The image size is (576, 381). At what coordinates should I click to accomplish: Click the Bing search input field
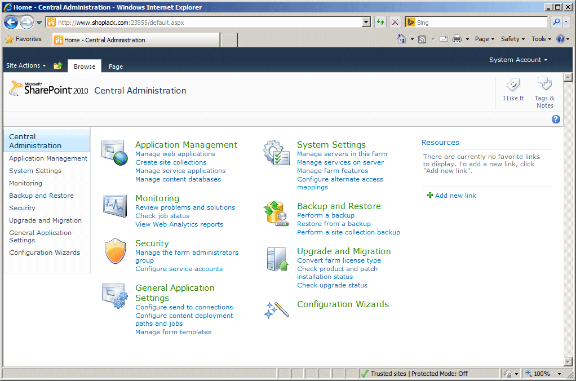[481, 23]
